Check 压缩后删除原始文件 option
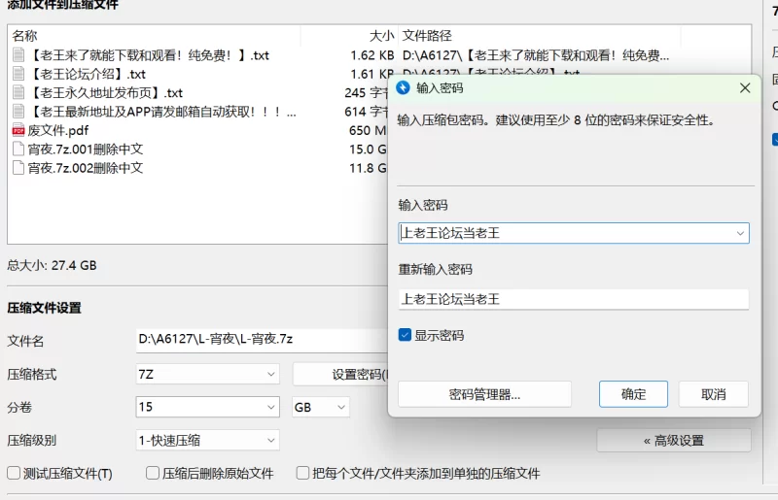Image resolution: width=778 pixels, height=500 pixels. [153, 474]
